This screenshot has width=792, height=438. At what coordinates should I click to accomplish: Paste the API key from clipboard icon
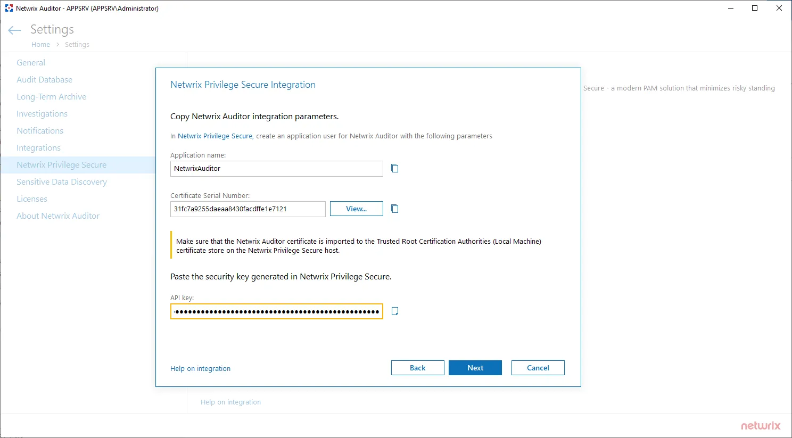(395, 311)
